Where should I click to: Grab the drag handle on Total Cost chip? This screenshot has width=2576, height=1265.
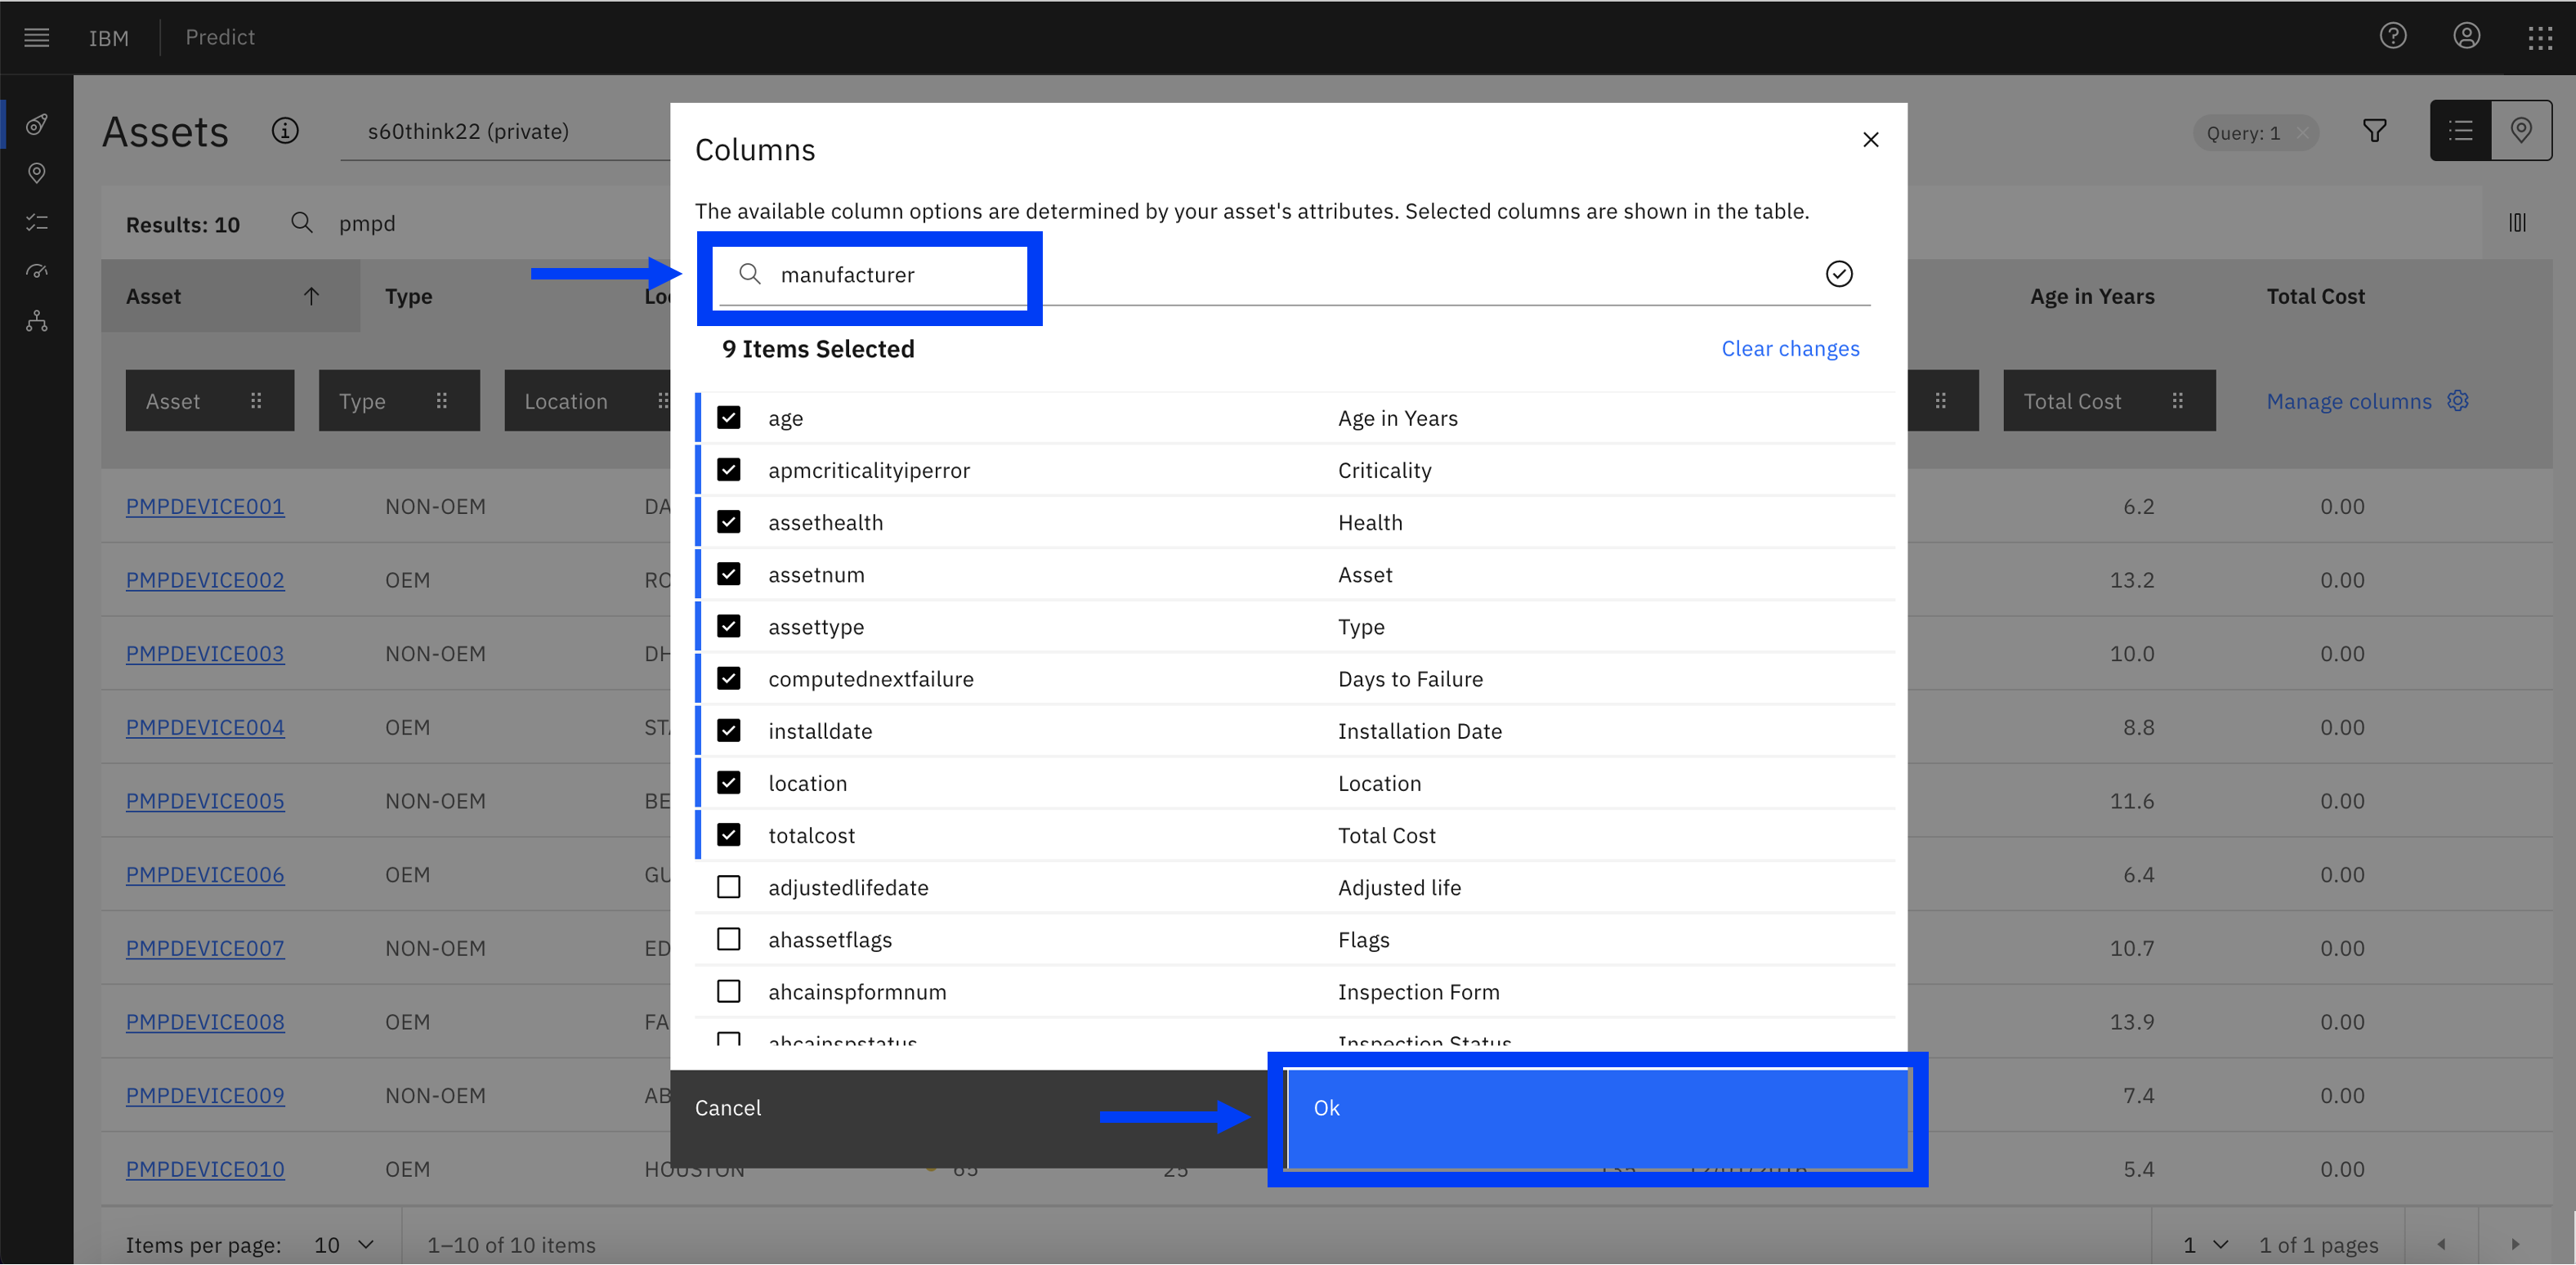[2177, 400]
